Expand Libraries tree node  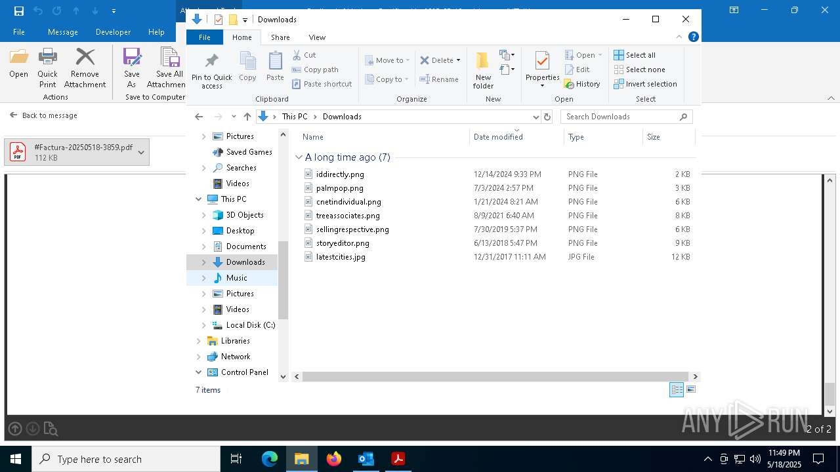pos(199,341)
